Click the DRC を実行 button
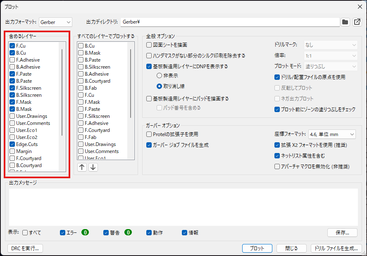Viewport: 367px width, 256px height. 26,248
